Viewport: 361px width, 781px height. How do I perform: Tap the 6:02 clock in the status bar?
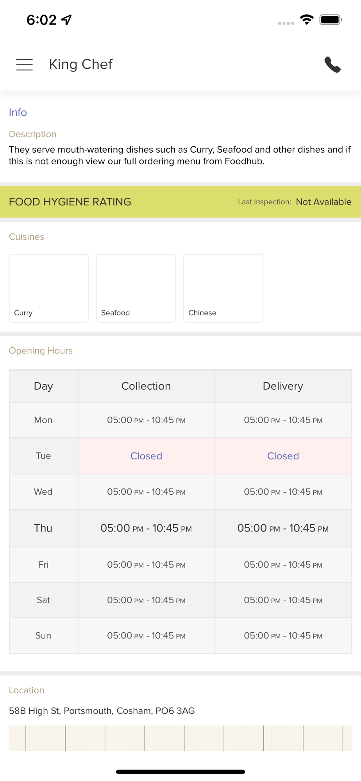tap(41, 20)
